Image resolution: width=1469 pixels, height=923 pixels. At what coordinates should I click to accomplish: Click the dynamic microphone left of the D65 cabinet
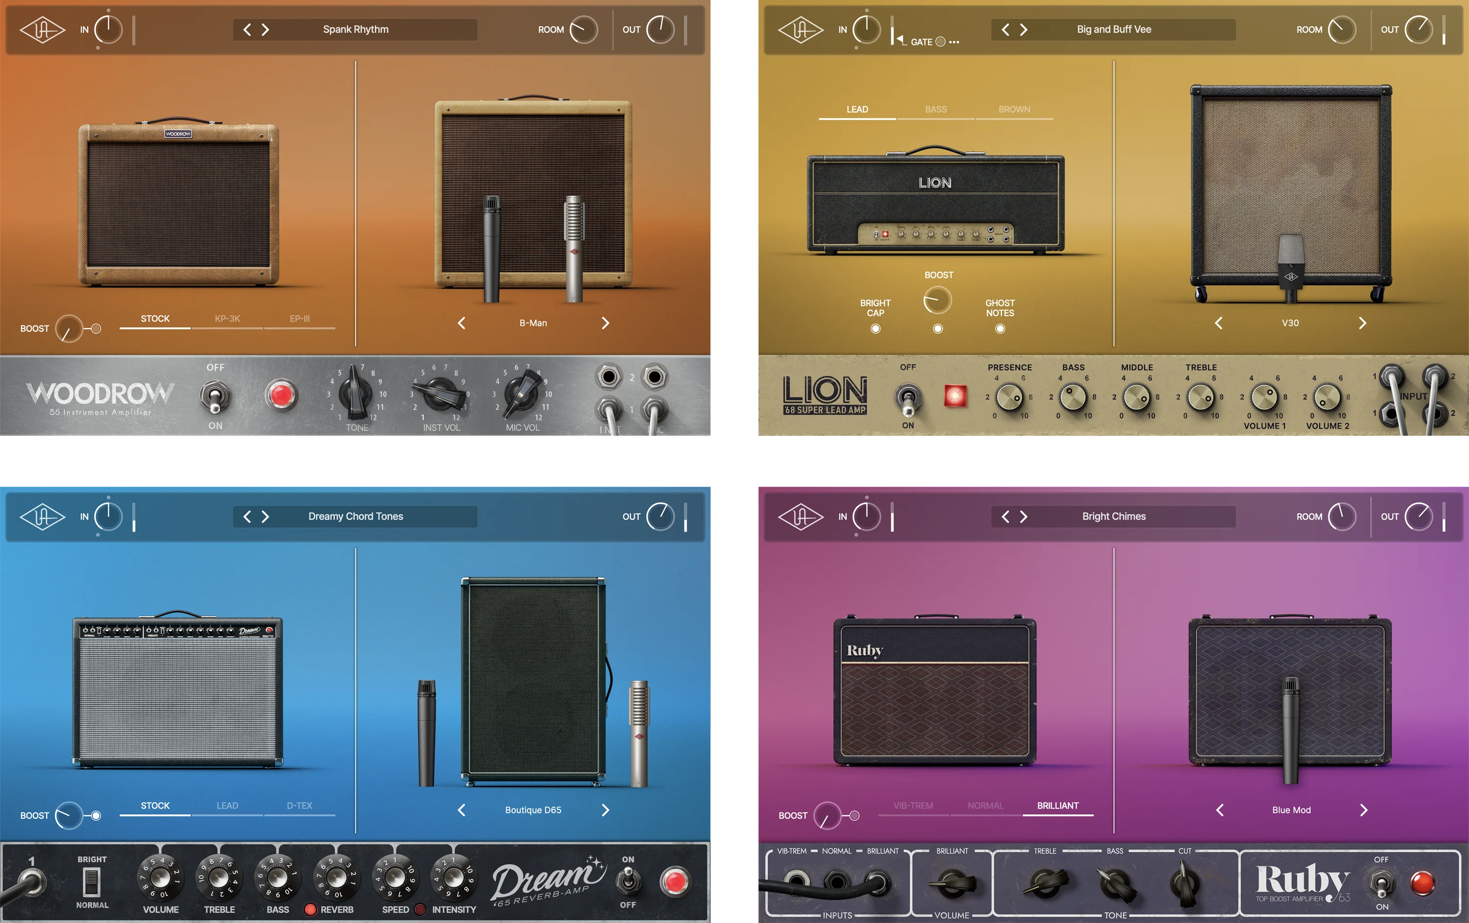point(426,733)
